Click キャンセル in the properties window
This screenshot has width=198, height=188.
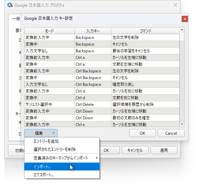[135, 150]
